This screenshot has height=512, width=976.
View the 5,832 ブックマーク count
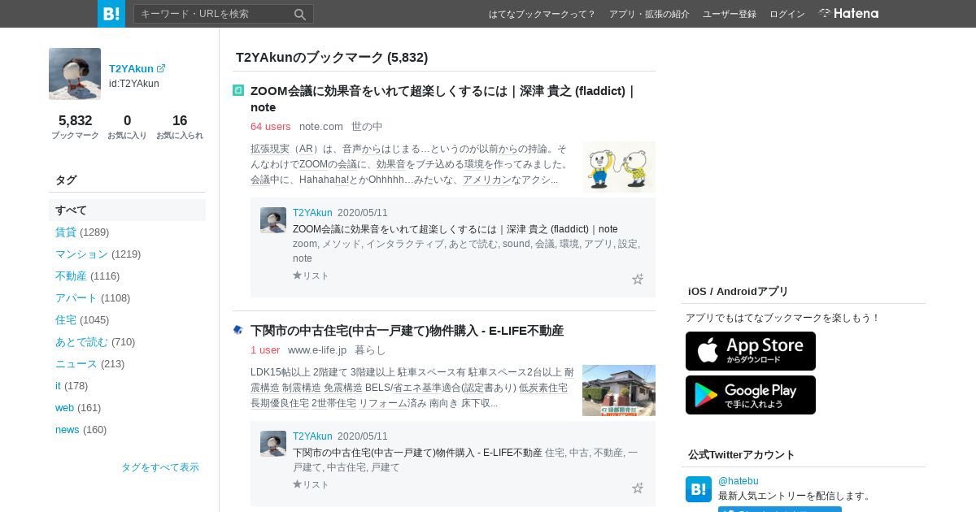(x=75, y=127)
